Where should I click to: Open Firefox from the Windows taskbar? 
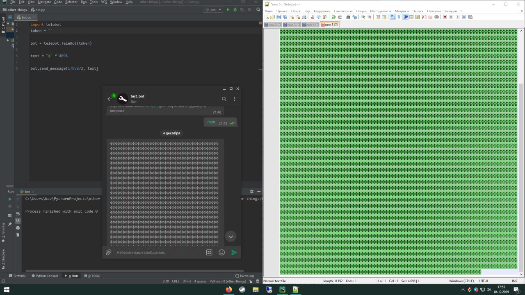(x=228, y=289)
